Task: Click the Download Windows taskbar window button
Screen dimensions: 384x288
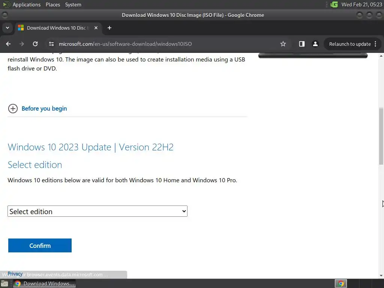Action: [x=44, y=283]
